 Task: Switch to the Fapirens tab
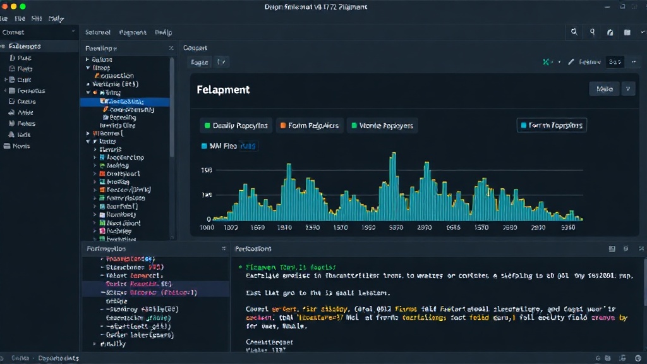click(133, 32)
